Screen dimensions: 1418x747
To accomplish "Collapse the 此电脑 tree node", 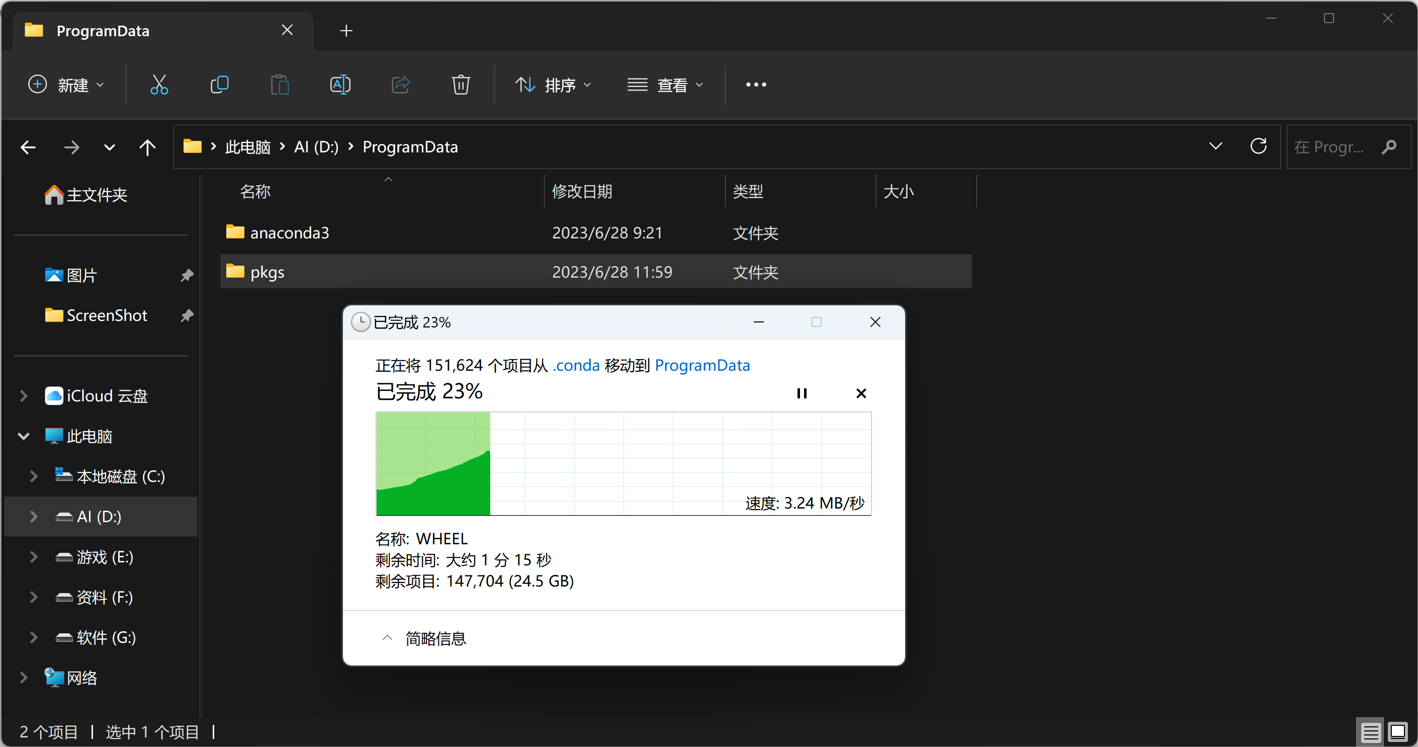I will coord(24,437).
